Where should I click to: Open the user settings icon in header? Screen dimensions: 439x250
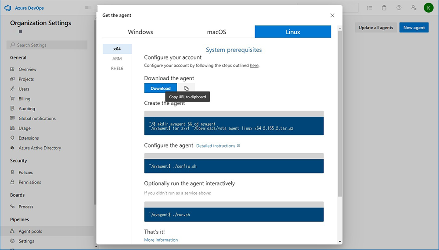[414, 8]
